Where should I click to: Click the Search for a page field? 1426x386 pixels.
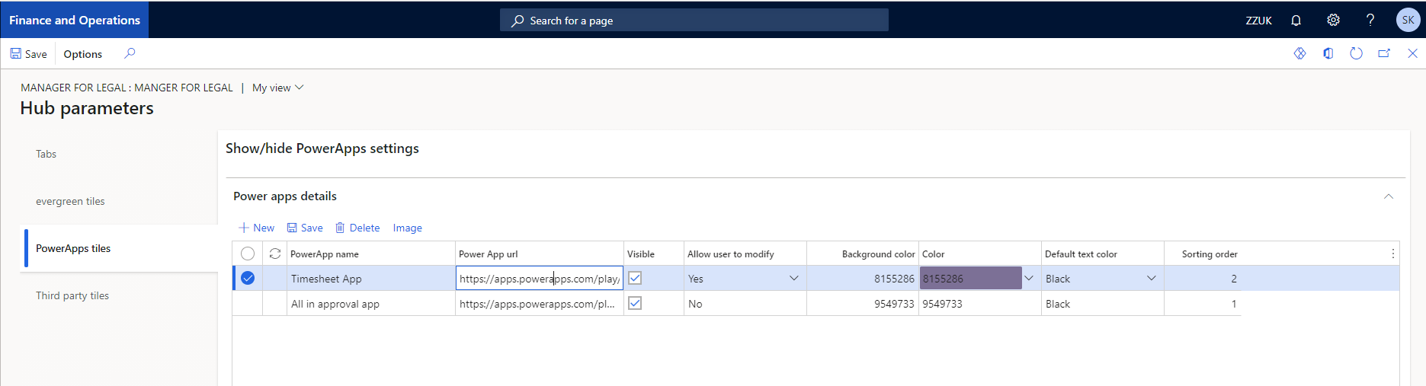click(x=694, y=21)
